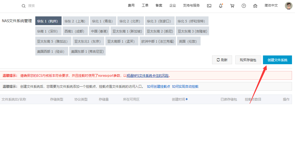
Task: Select region 英国（伦敦）
Action: 189,41
